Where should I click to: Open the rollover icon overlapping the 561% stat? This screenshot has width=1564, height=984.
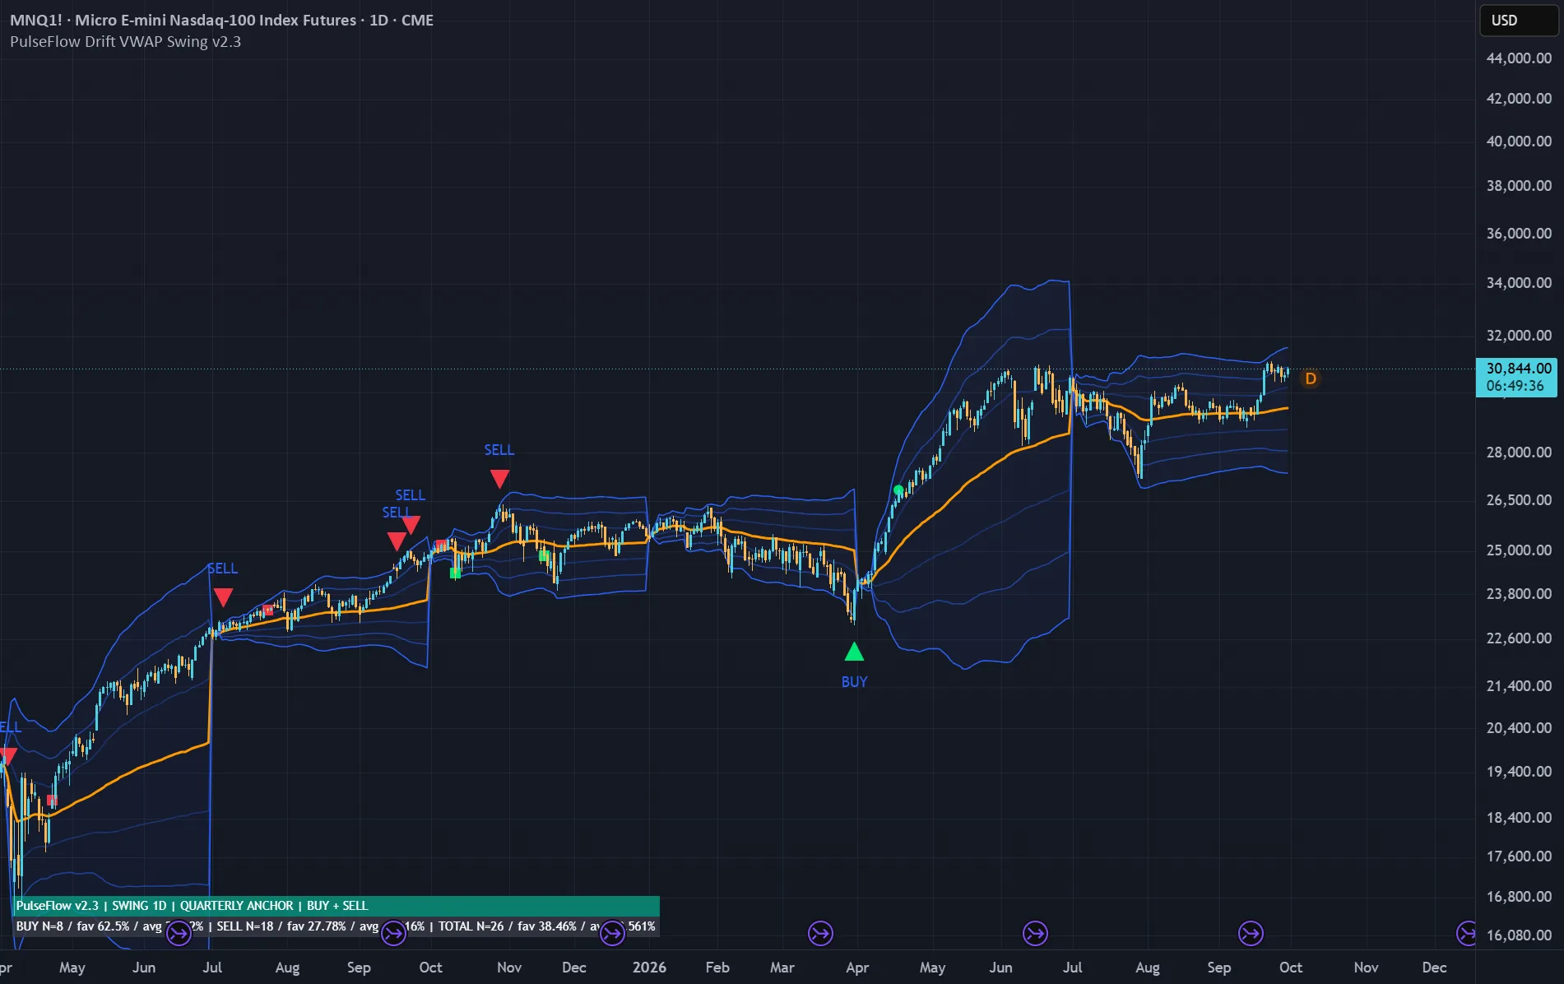[x=612, y=933]
